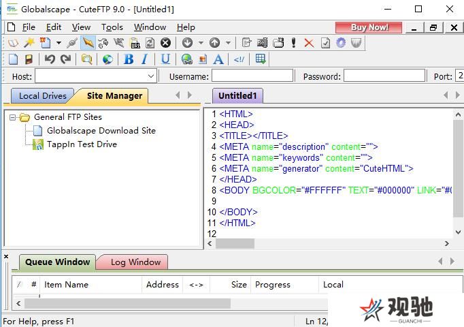
Task: Click the Edit file toolbar icon
Action: [x=246, y=43]
